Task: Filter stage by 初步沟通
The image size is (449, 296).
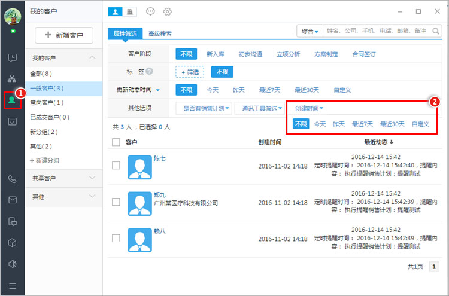Action: [250, 54]
